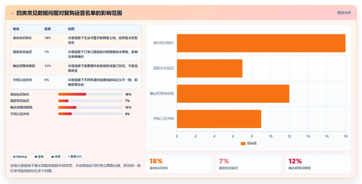Click the 退款状态延迟 chart bar

coord(209,68)
